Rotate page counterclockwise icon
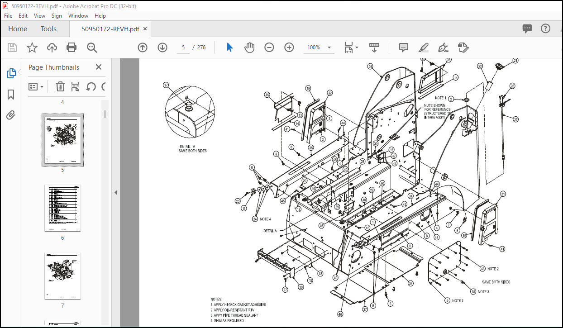Viewport: 563px width, 328px height. tap(91, 86)
